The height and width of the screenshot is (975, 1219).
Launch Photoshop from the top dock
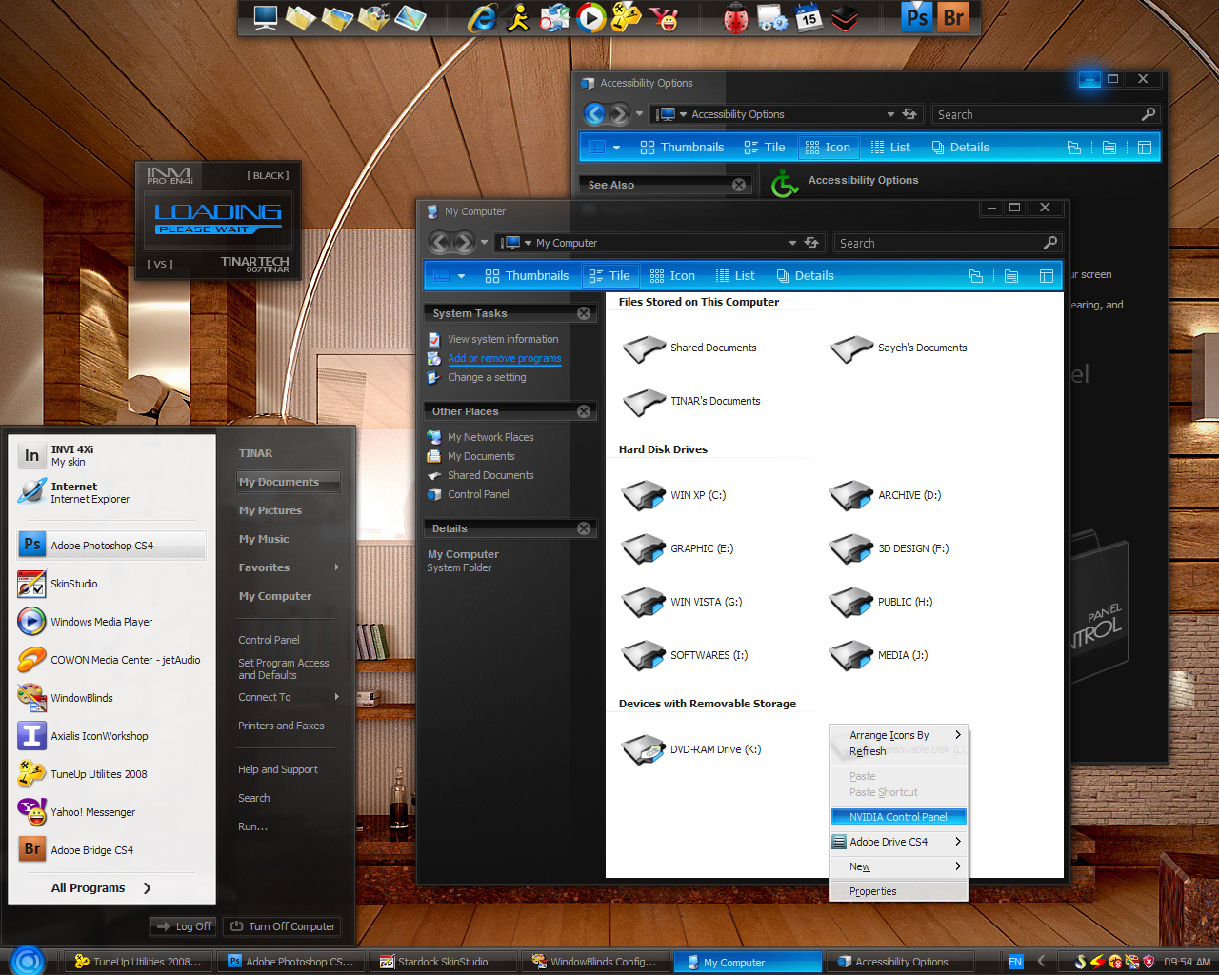(x=917, y=17)
